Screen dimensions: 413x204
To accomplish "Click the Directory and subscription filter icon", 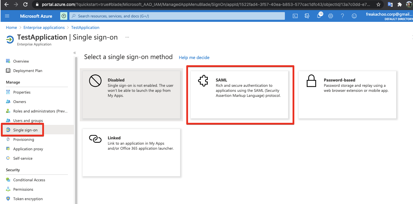I will coord(307,16).
